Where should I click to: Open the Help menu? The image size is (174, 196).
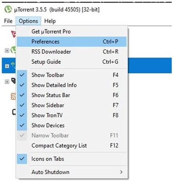[50, 21]
